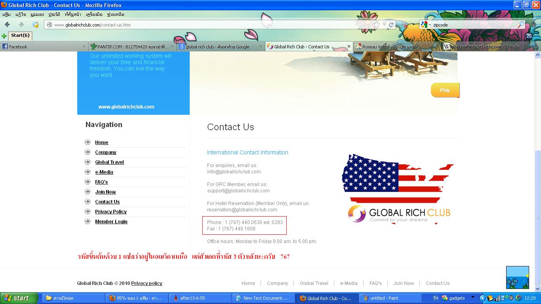The width and height of the screenshot is (541, 304).
Task: Open Global Travel in Navigation list
Action: click(x=109, y=162)
